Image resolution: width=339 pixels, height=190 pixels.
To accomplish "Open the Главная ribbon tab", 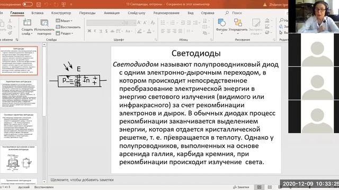I will coord(17,13).
